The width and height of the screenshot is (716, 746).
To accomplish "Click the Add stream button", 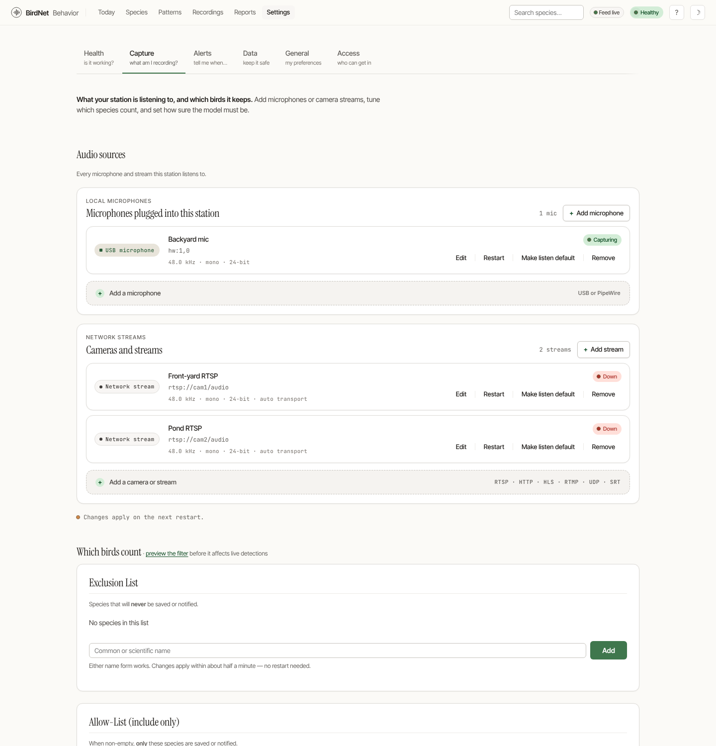I will click(x=604, y=350).
